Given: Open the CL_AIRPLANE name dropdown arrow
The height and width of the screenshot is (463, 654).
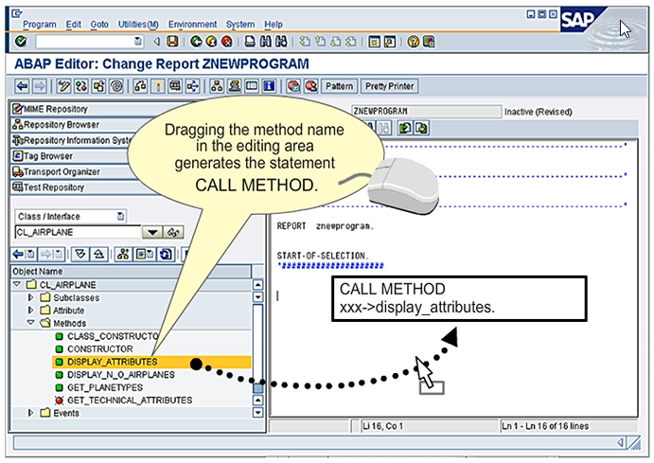Looking at the screenshot, I should [x=150, y=232].
